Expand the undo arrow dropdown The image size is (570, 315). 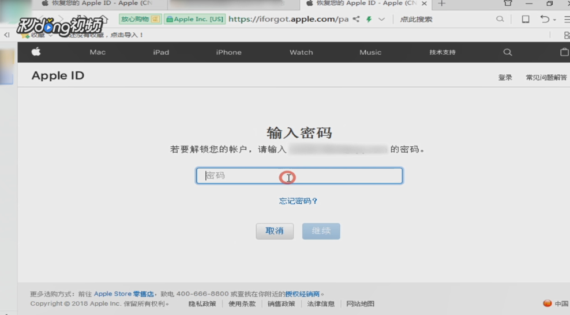point(554,20)
